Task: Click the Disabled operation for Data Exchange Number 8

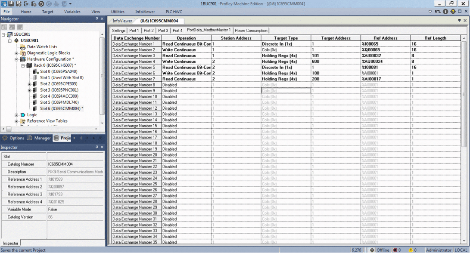Action: (x=187, y=85)
